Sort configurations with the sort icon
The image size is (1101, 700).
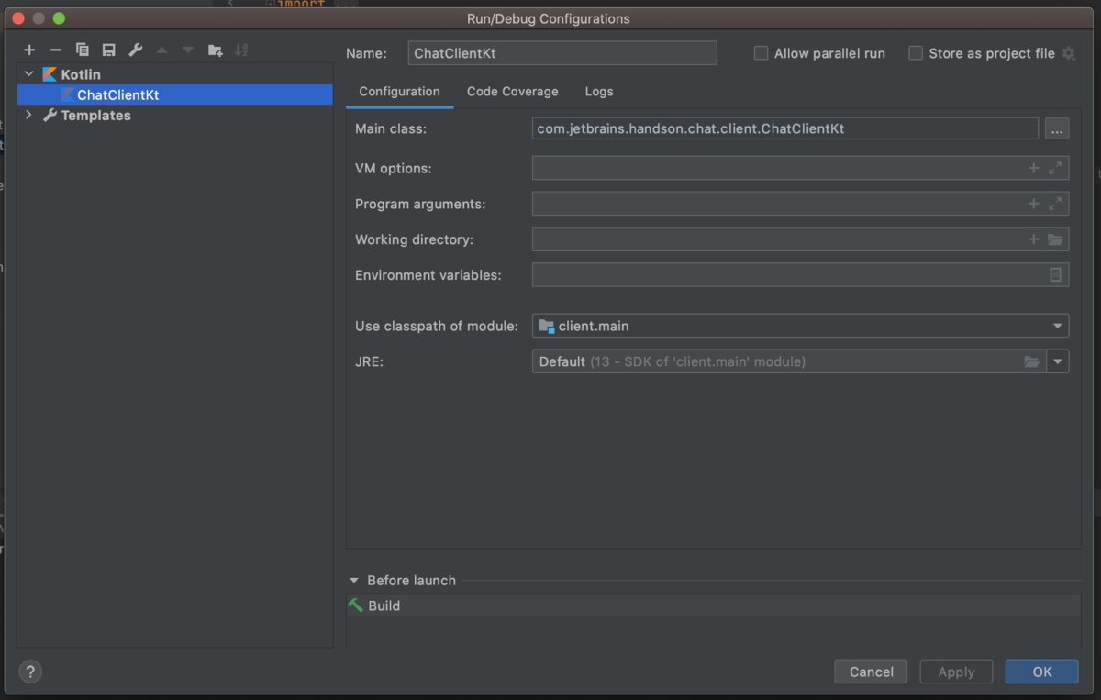click(x=241, y=50)
